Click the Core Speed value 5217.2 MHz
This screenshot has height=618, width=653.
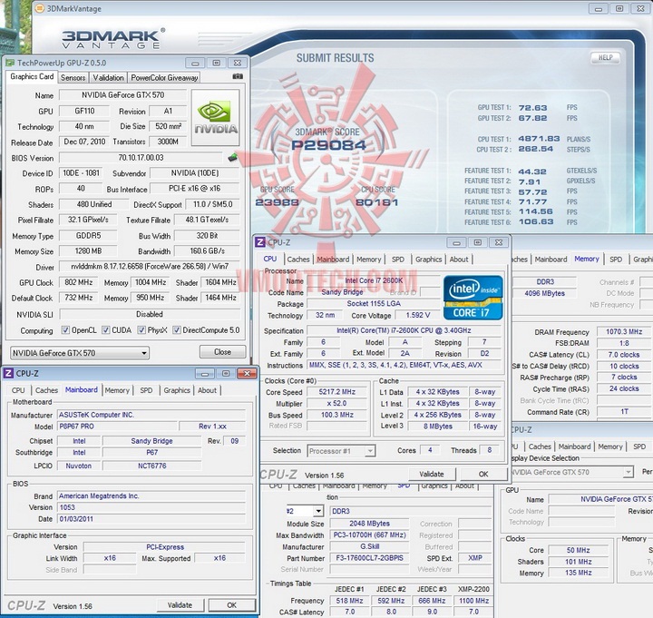coord(336,392)
